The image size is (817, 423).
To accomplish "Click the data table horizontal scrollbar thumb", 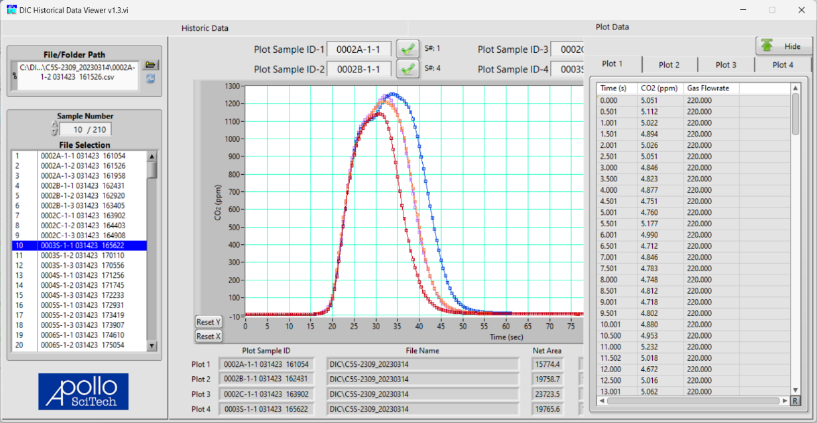I will coord(694,400).
